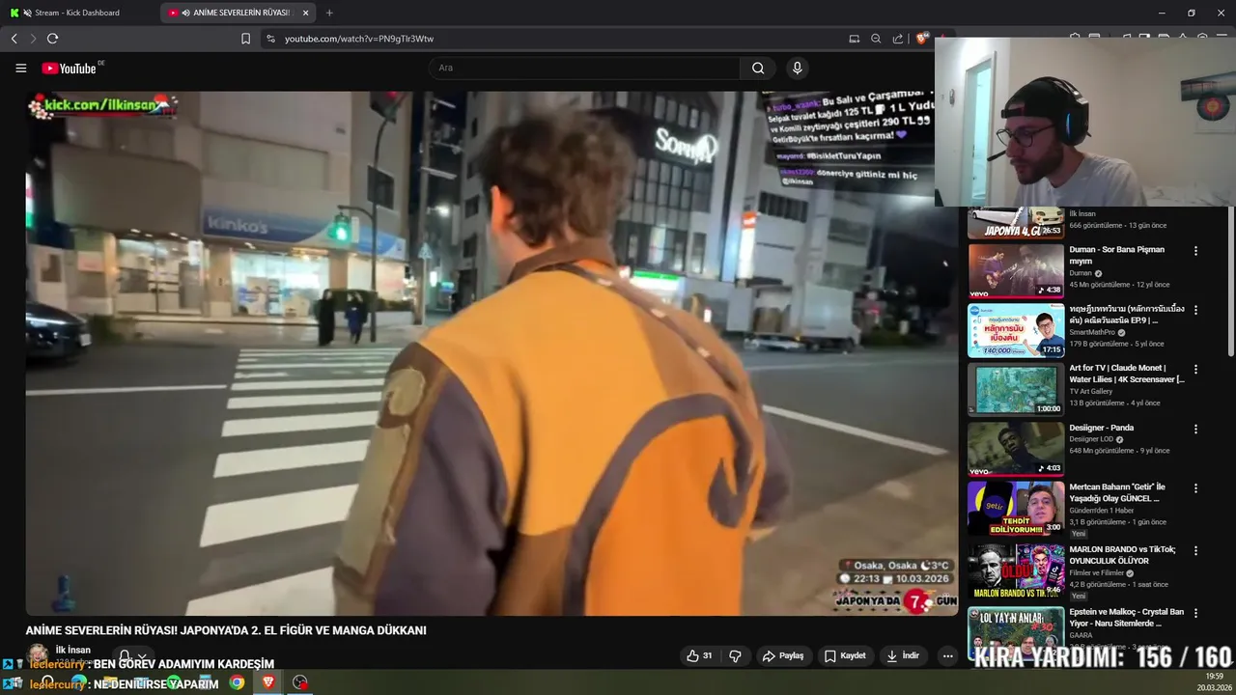Open the MARLON BRANDO ÖLDÜ thumbnail

[1016, 570]
